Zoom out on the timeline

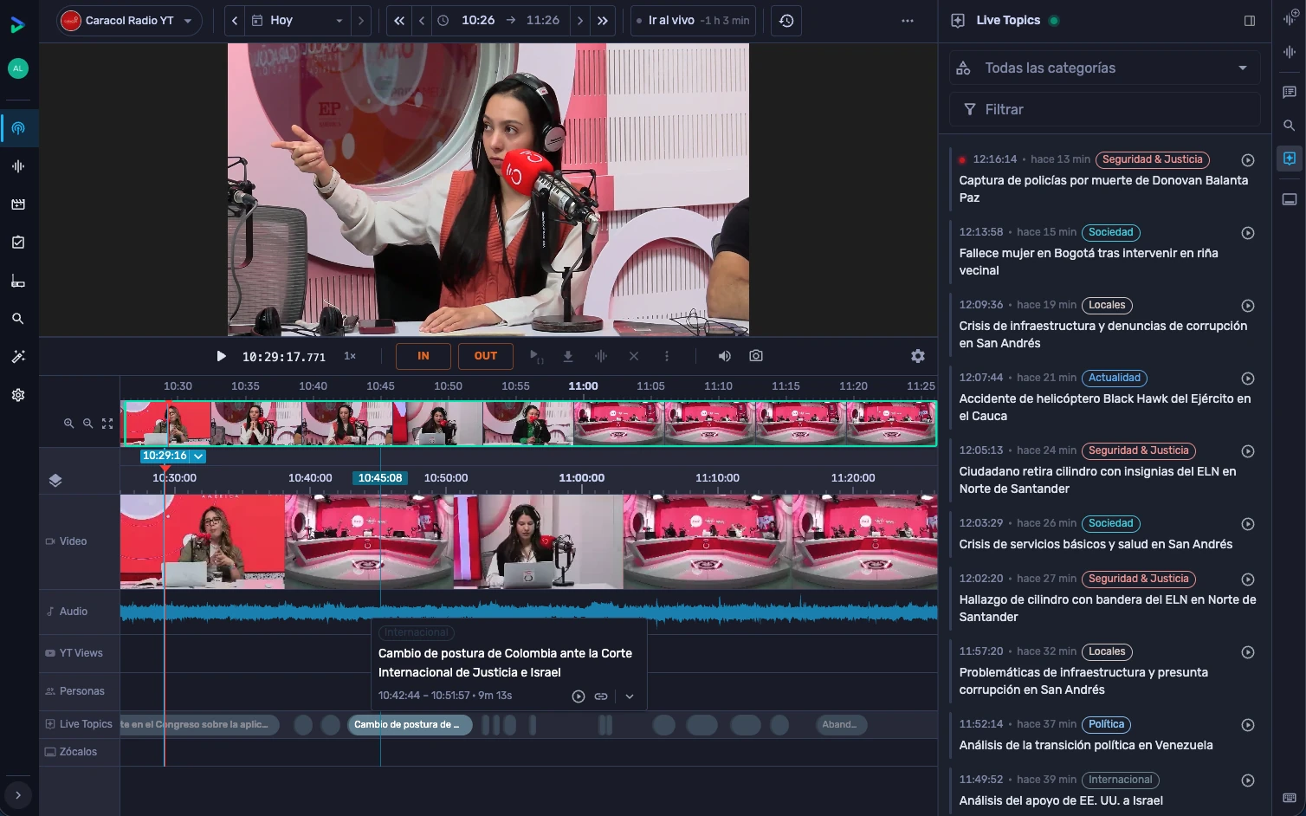point(87,424)
